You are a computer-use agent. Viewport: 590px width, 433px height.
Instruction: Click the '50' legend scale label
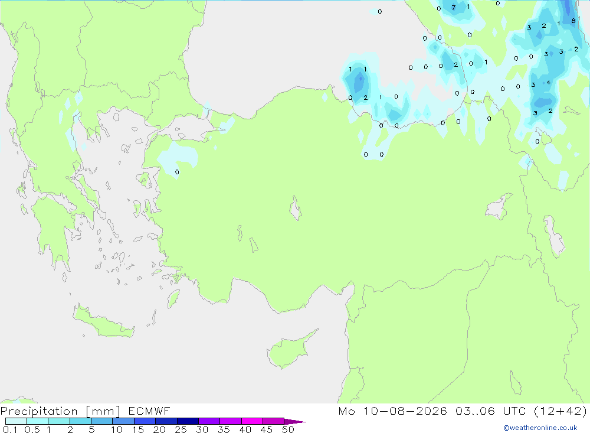point(288,429)
